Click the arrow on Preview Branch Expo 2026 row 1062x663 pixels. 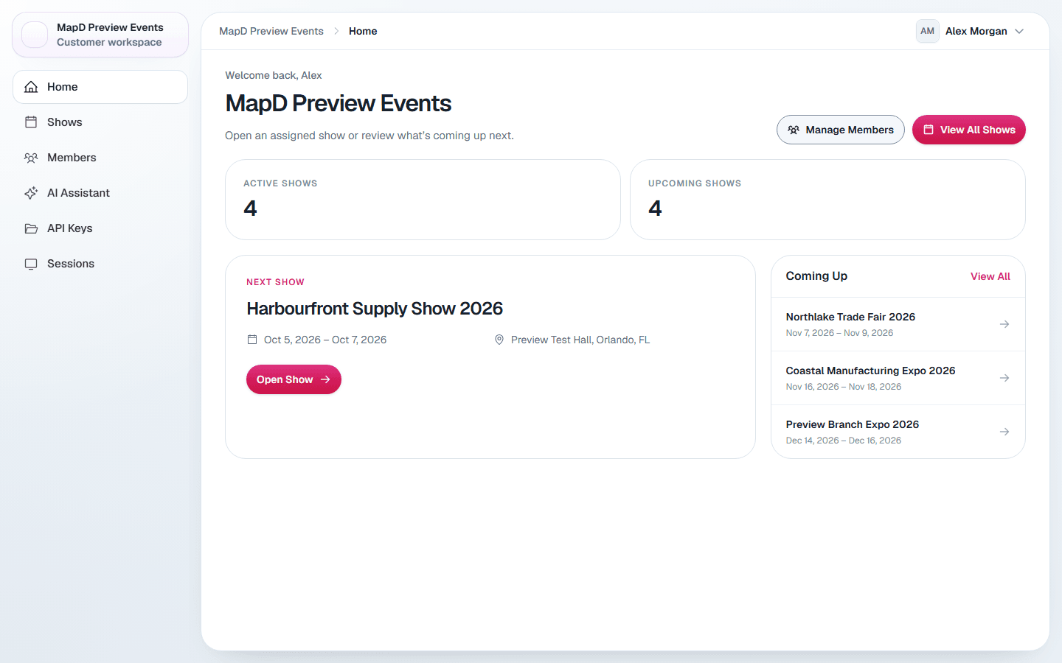[x=1004, y=432]
